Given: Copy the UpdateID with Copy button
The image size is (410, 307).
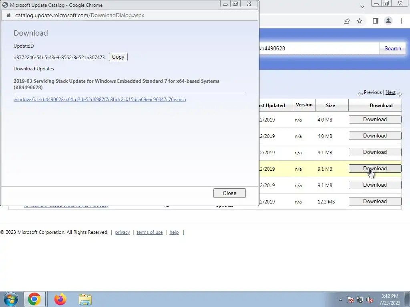Looking at the screenshot, I should [118, 57].
